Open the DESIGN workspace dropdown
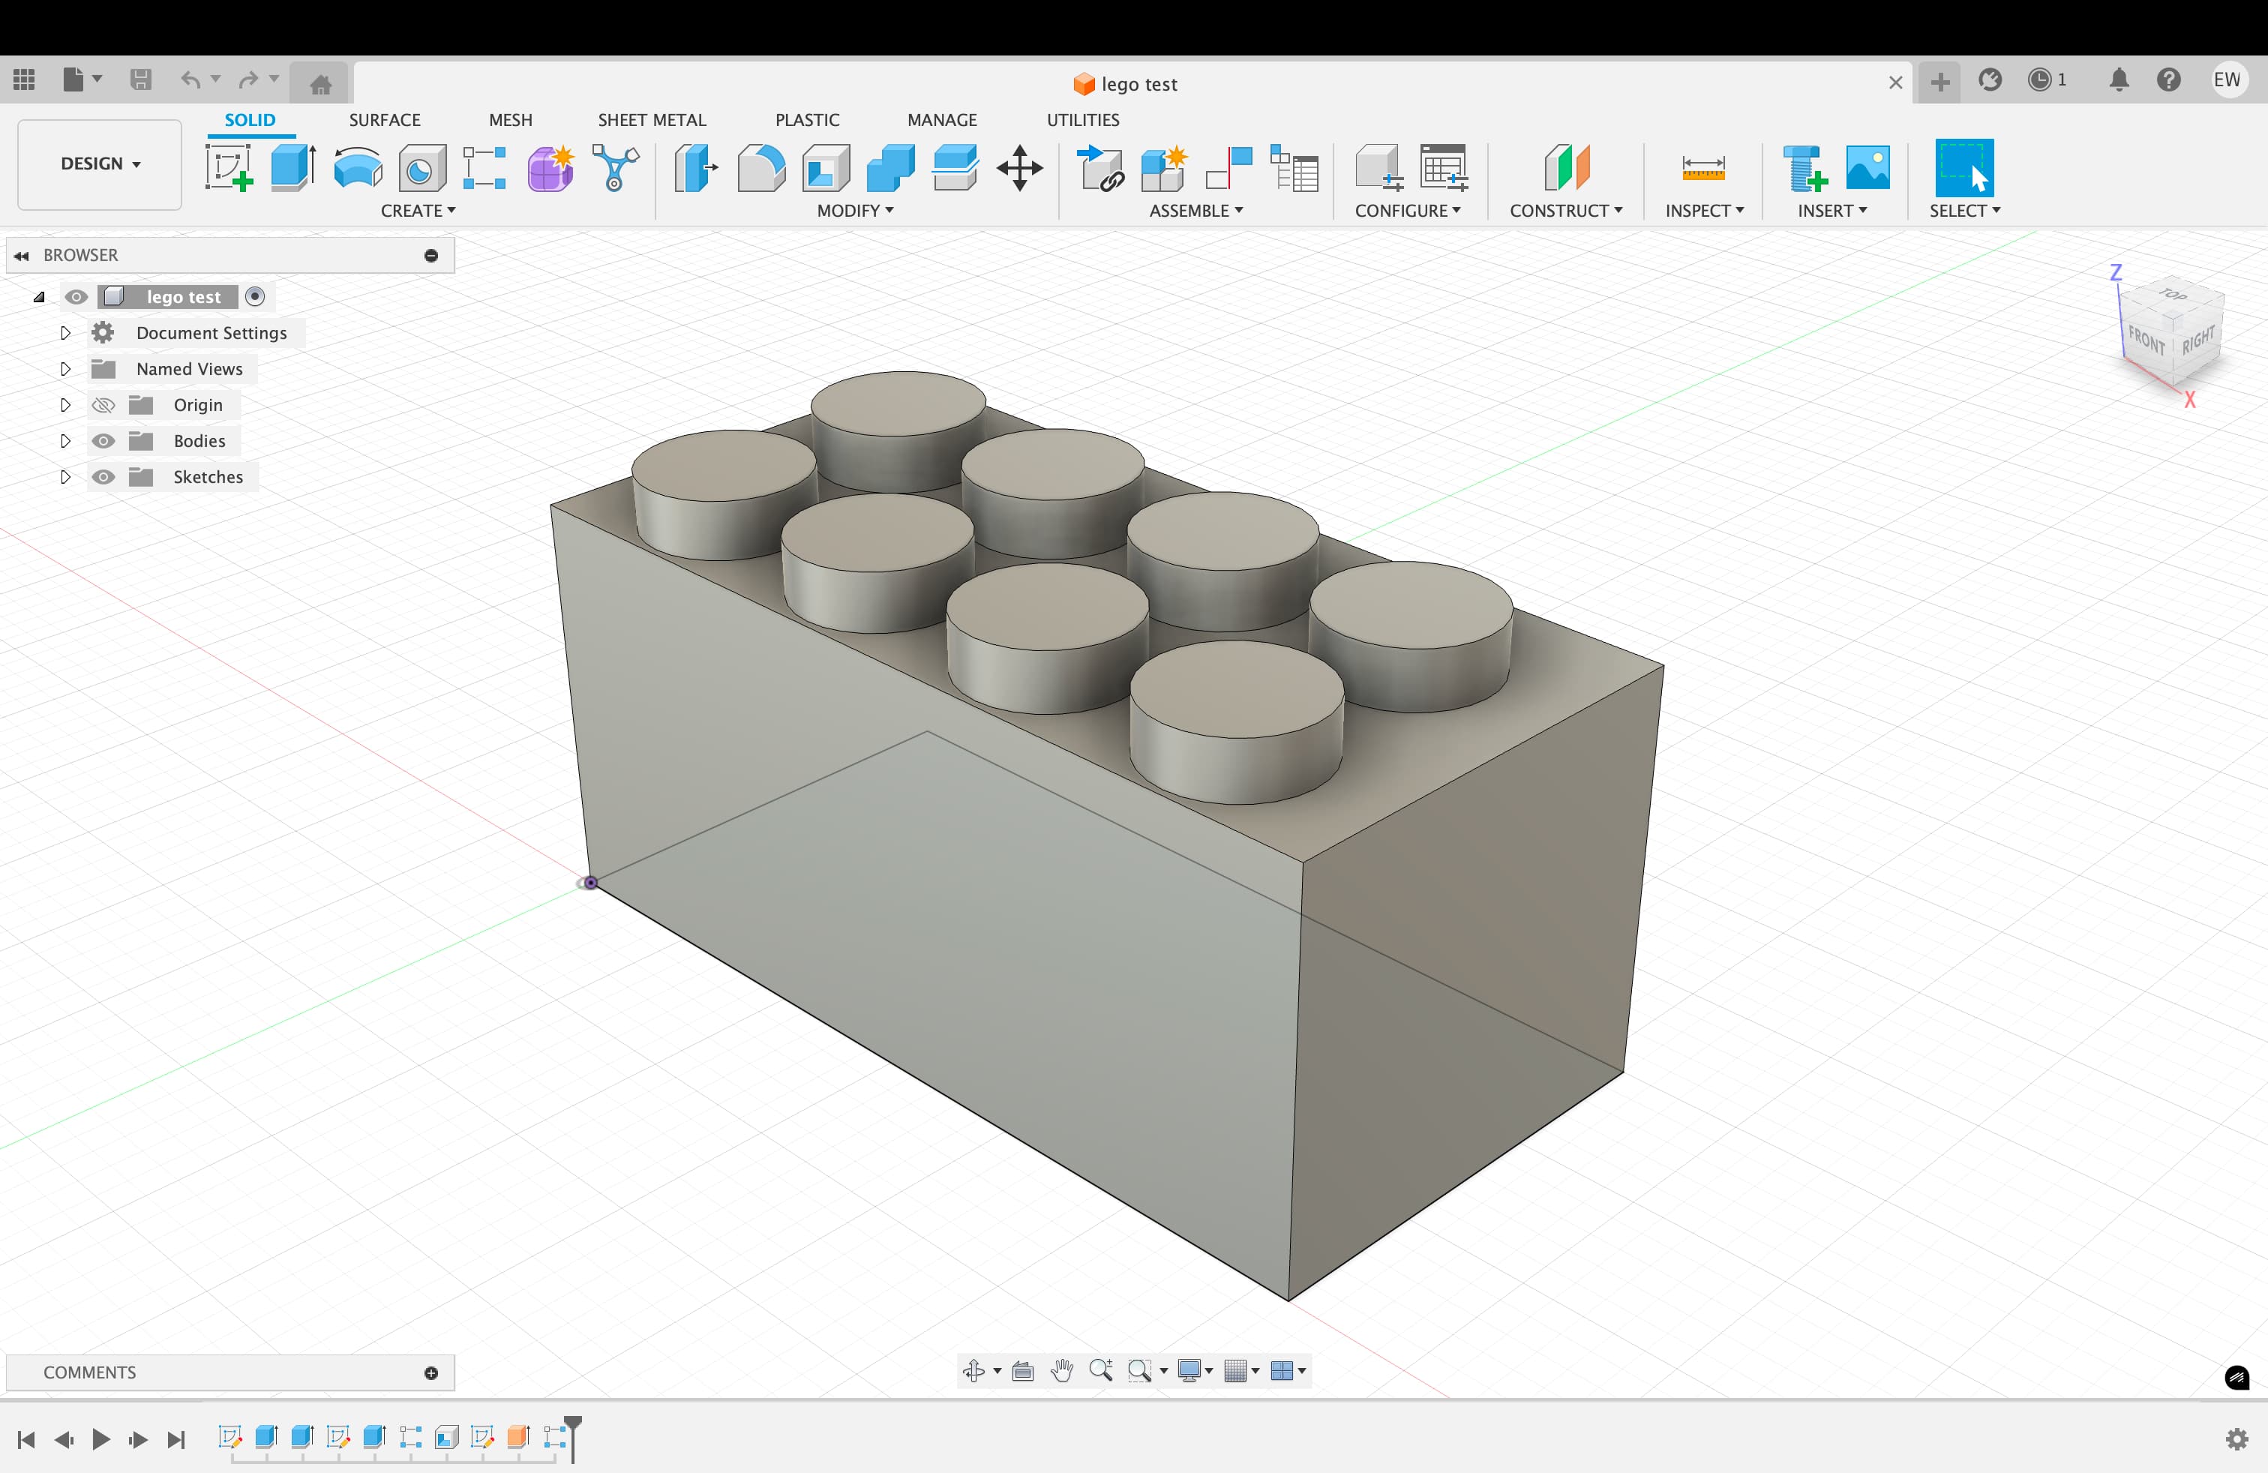 pyautogui.click(x=99, y=164)
